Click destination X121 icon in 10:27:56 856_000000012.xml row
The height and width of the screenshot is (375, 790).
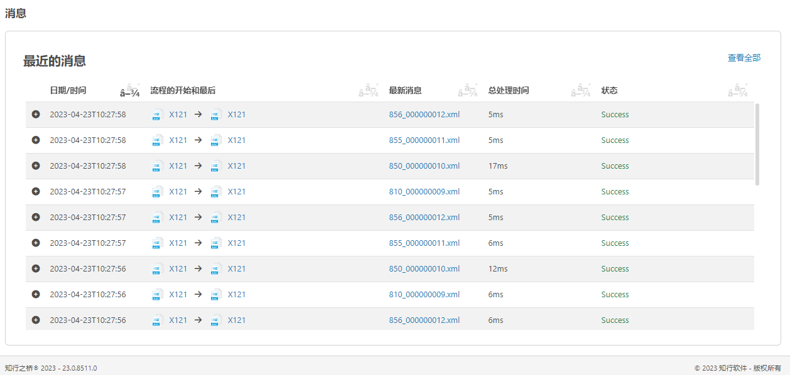pos(216,320)
